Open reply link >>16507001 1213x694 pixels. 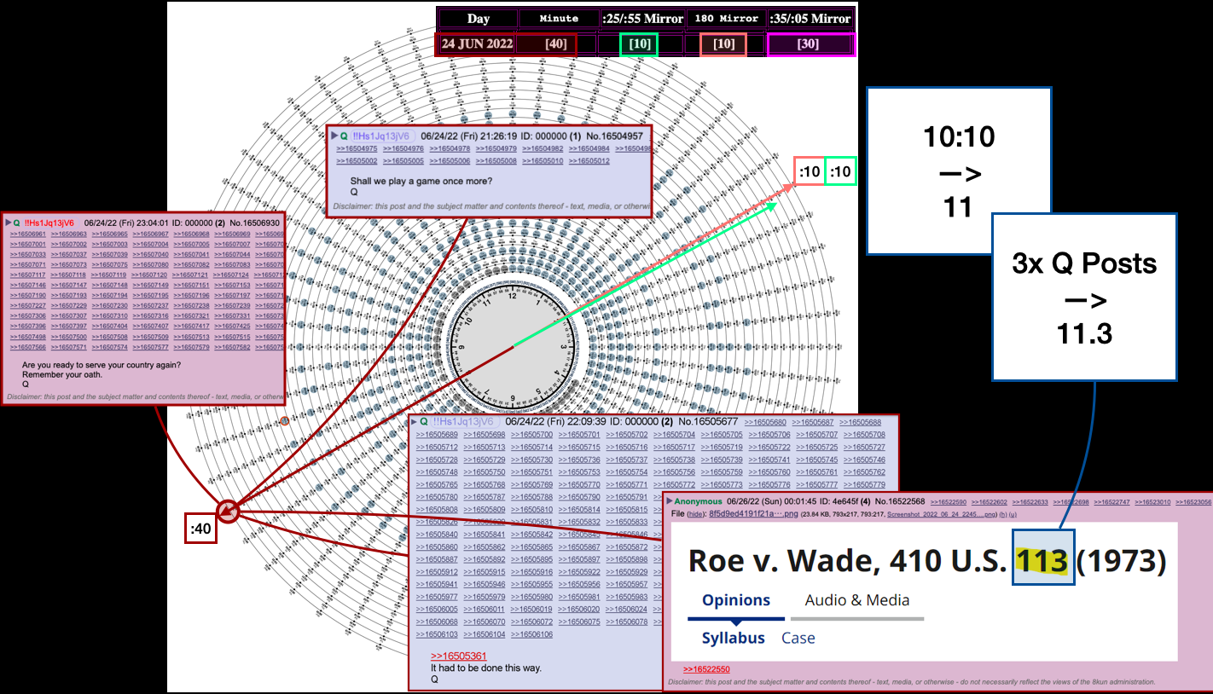tap(28, 244)
